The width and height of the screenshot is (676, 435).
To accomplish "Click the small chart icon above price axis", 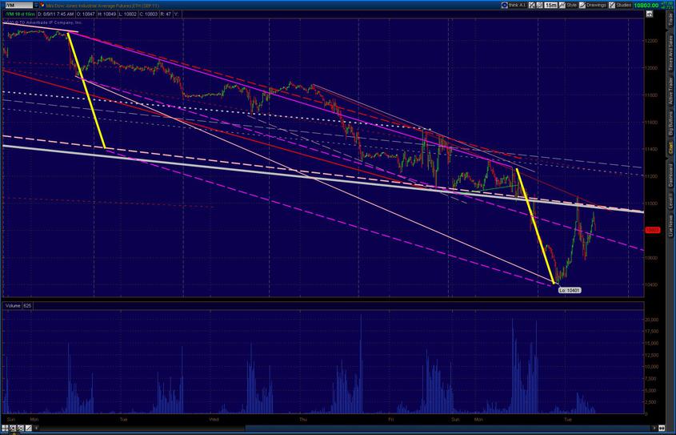I will click(x=650, y=14).
